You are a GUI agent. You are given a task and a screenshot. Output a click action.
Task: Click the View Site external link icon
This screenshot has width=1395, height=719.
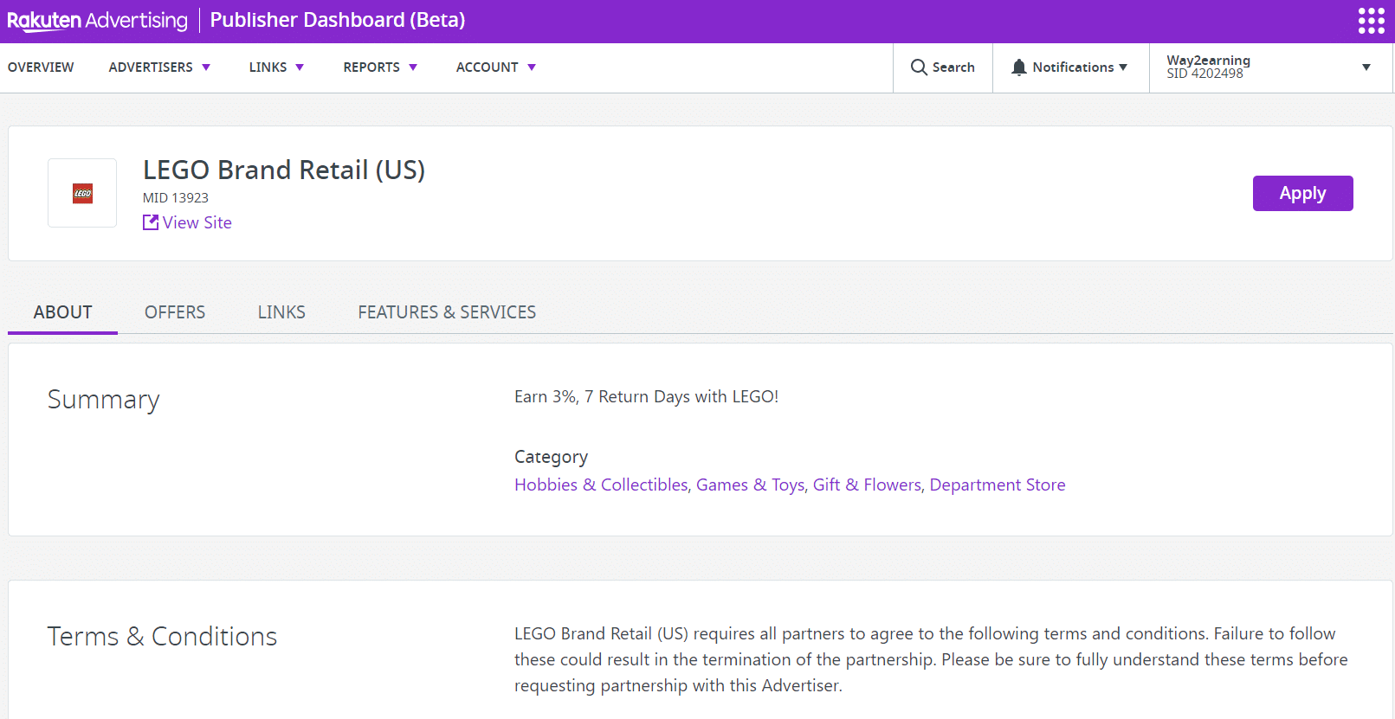coord(151,222)
